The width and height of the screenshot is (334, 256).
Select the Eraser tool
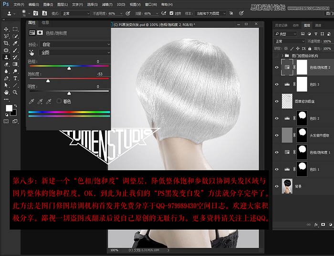click(x=6, y=64)
